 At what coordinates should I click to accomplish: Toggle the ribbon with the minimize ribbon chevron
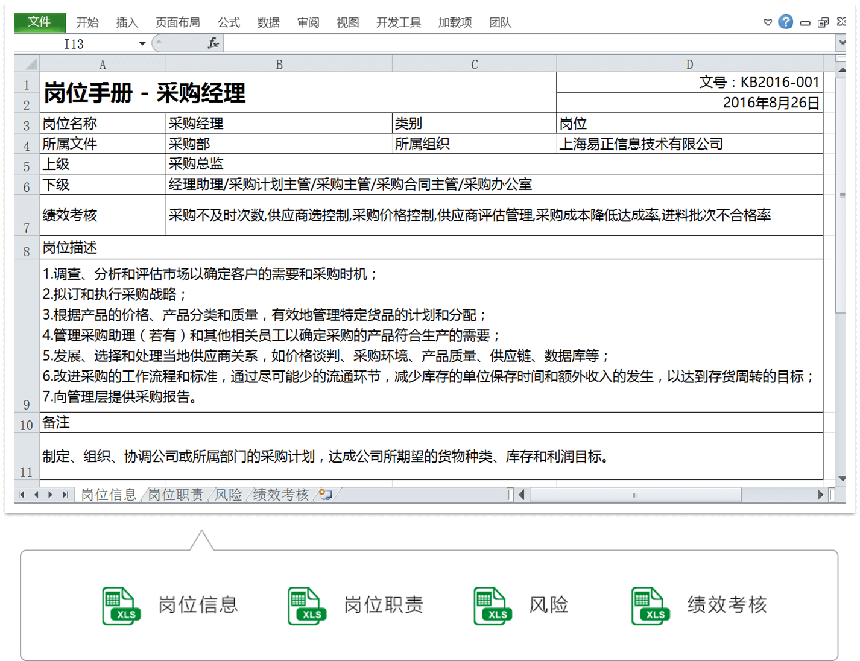point(767,23)
